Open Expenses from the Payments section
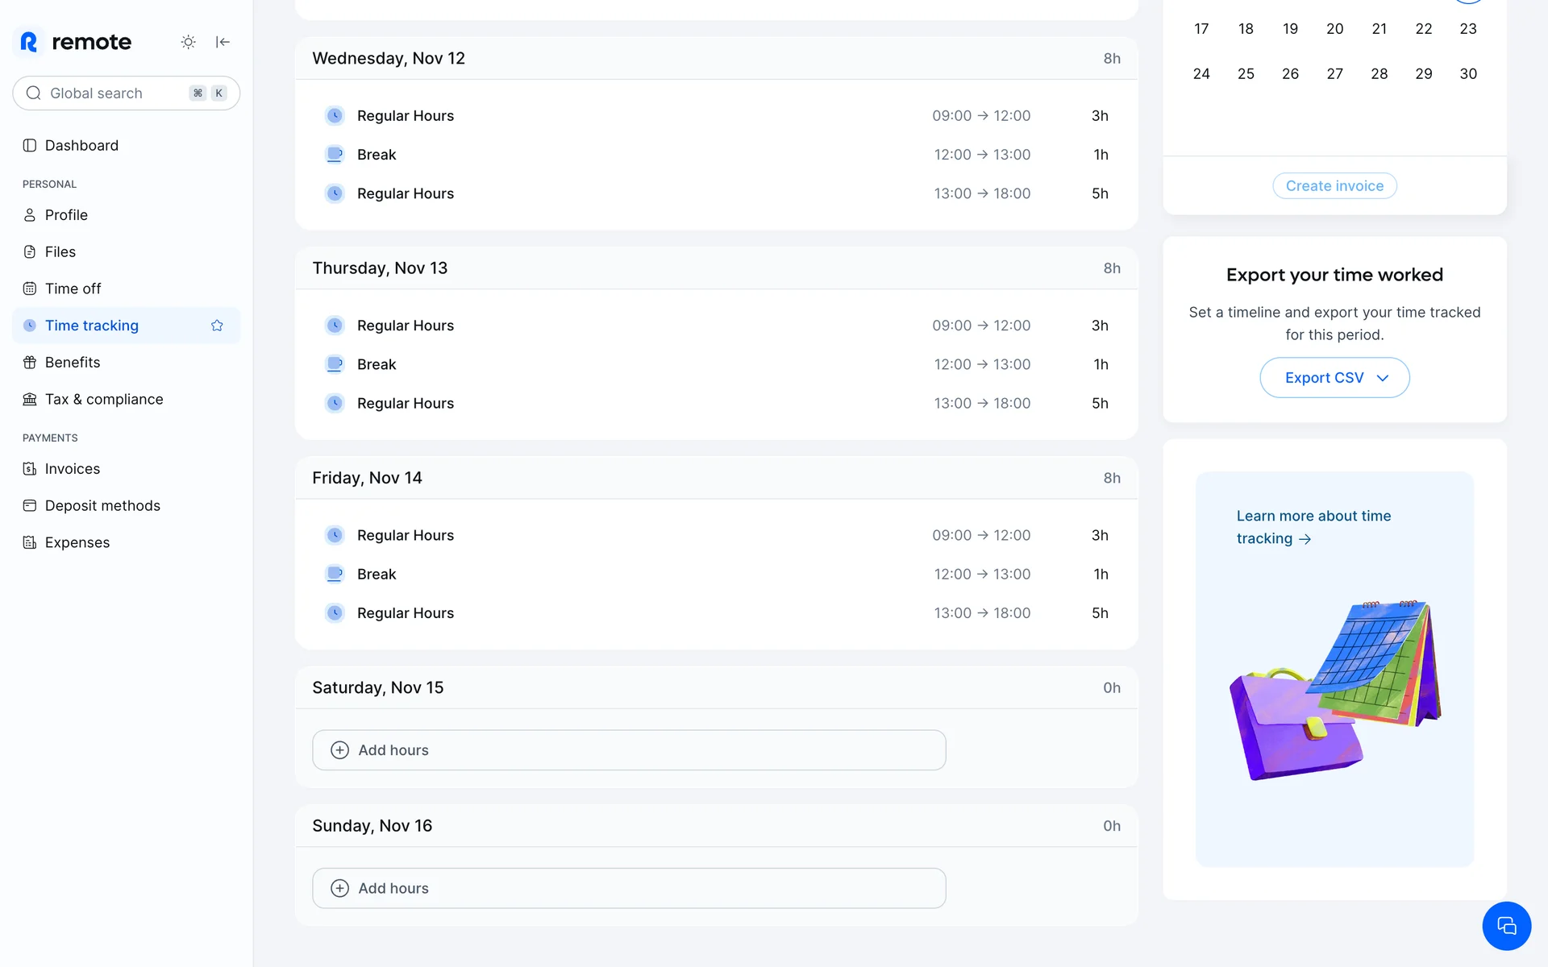The height and width of the screenshot is (967, 1548). pyautogui.click(x=77, y=542)
